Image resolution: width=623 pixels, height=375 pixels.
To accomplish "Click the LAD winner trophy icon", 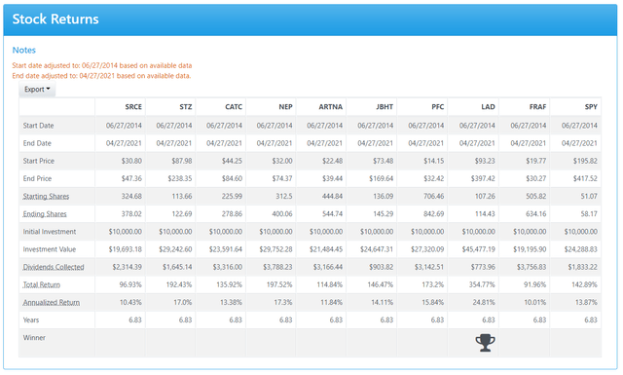I will (485, 343).
